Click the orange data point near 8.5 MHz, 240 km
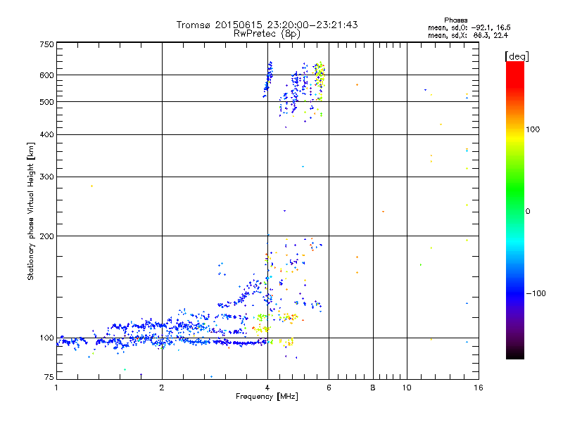563x422 pixels. (x=383, y=212)
